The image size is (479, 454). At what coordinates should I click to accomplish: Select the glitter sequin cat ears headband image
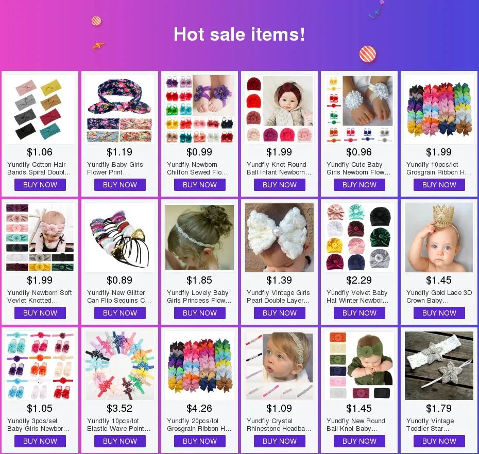tap(119, 237)
